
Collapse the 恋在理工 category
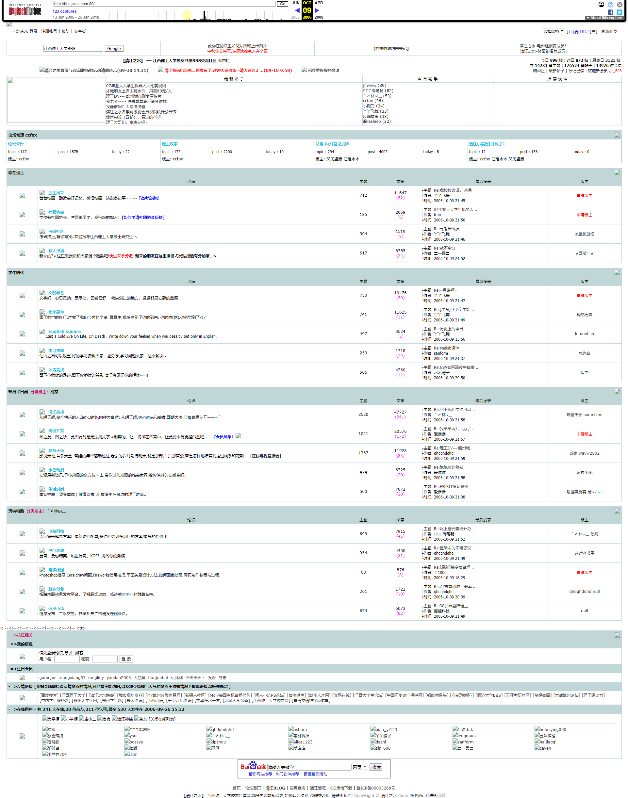pyautogui.click(x=617, y=172)
